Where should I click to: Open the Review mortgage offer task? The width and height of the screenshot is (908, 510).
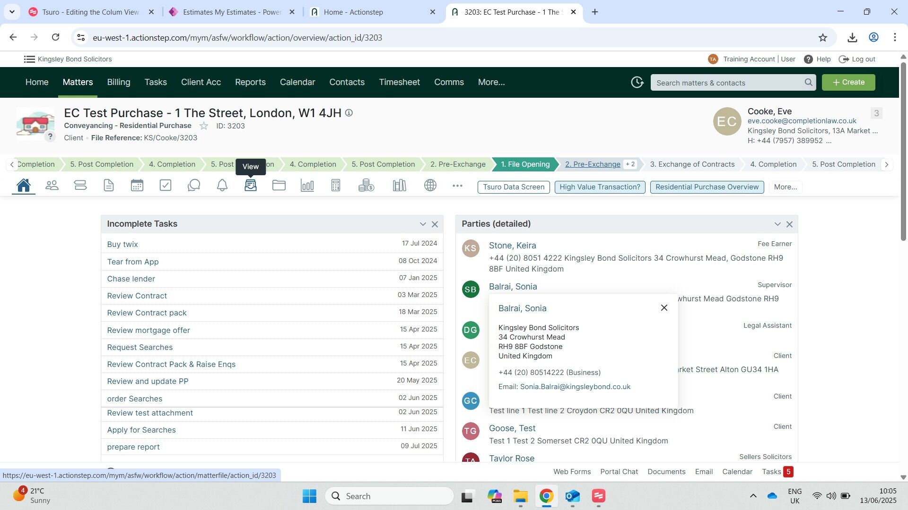[148, 331]
